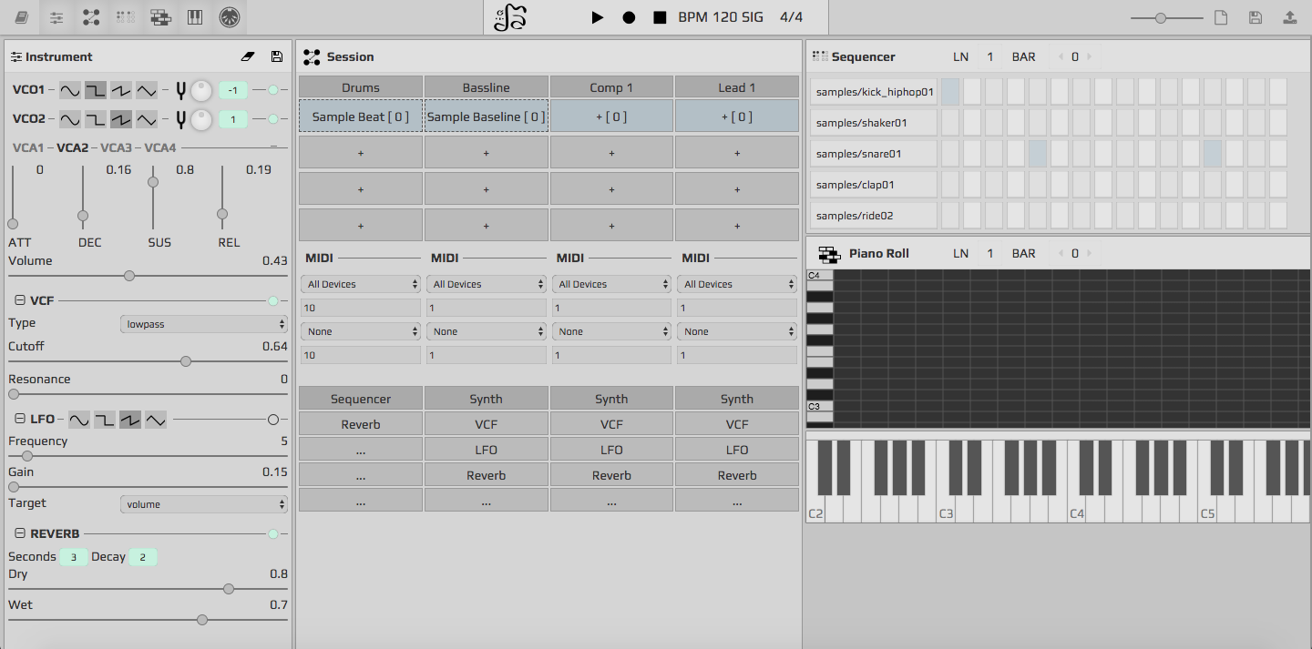Select square waveform for VCO2
1312x649 pixels.
(x=96, y=119)
